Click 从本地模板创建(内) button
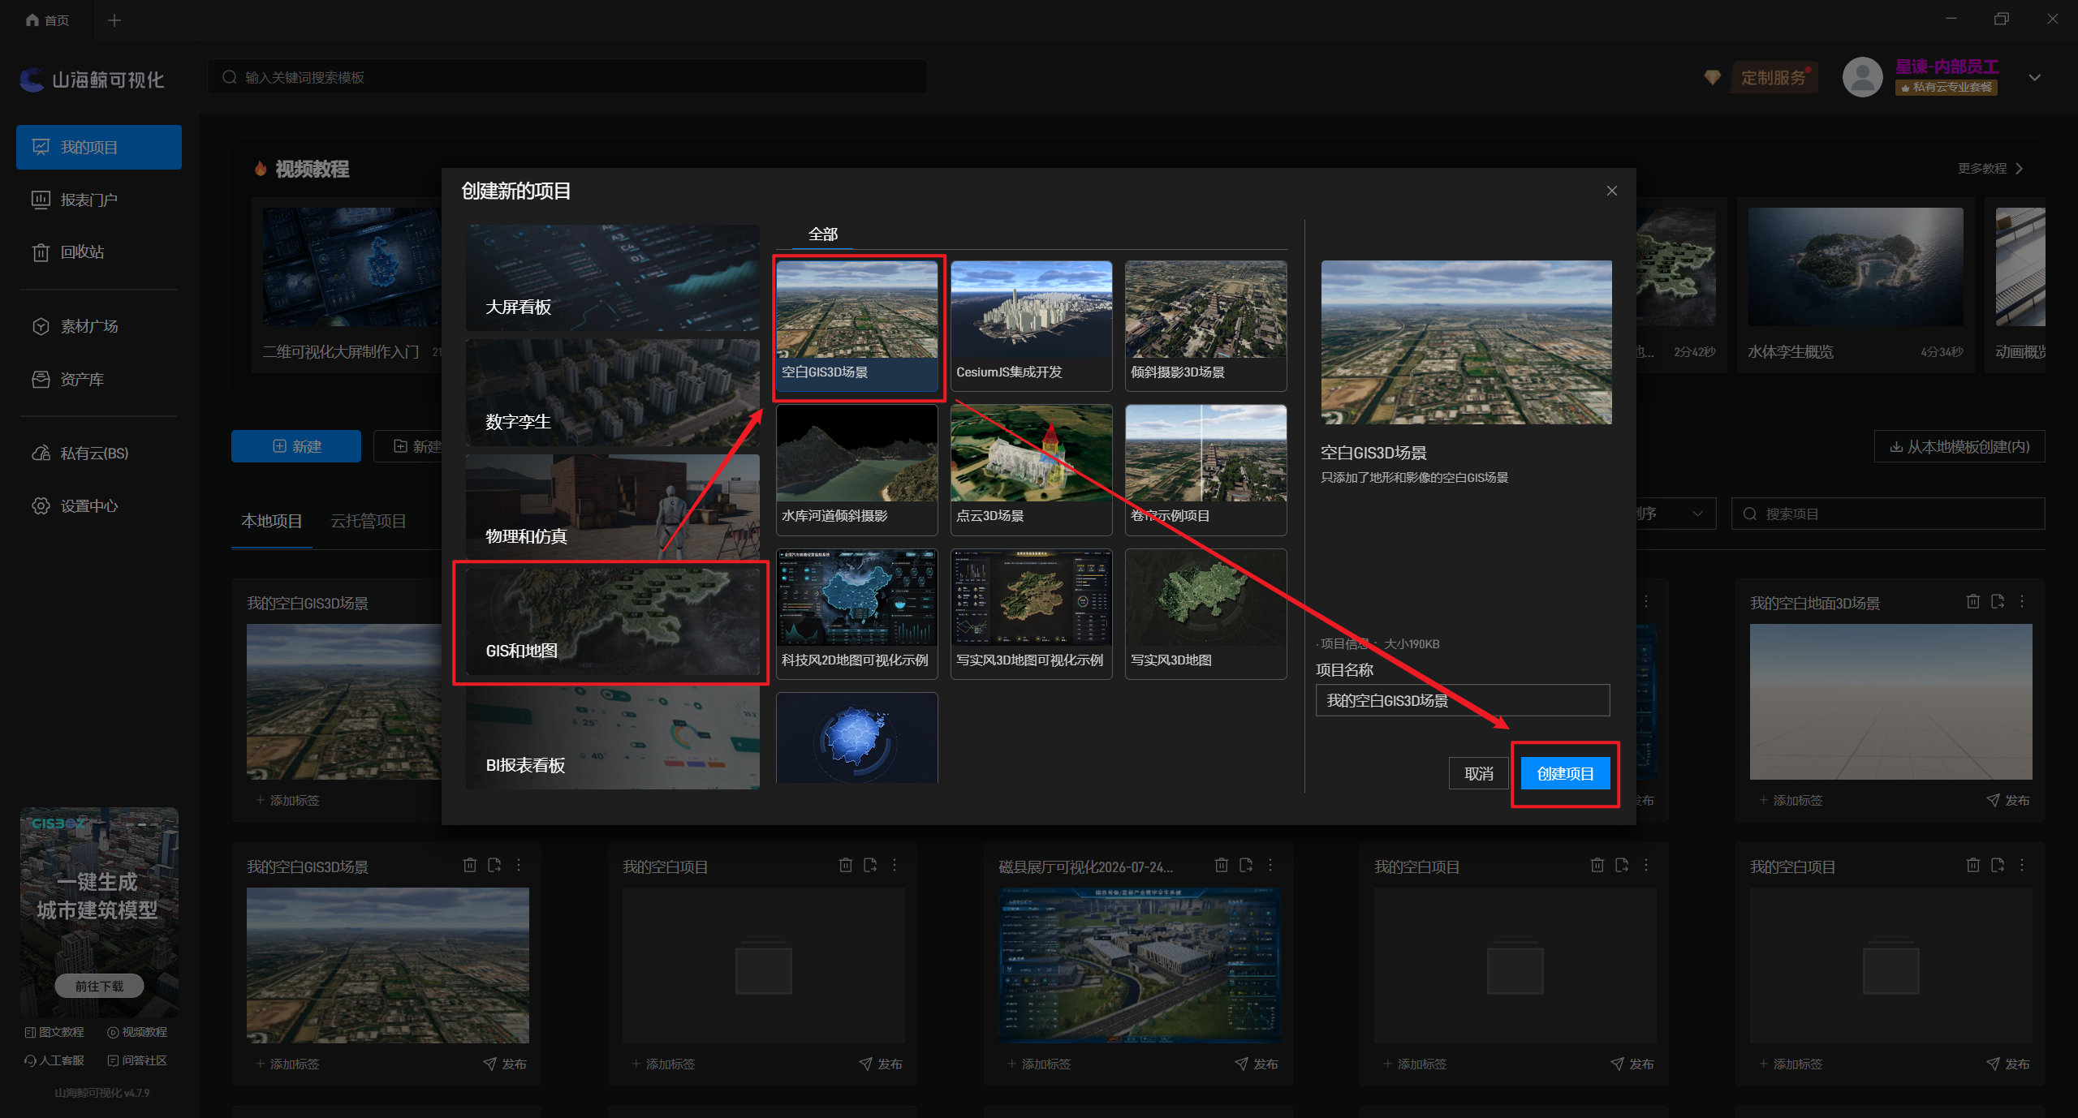This screenshot has height=1118, width=2078. 1959,446
